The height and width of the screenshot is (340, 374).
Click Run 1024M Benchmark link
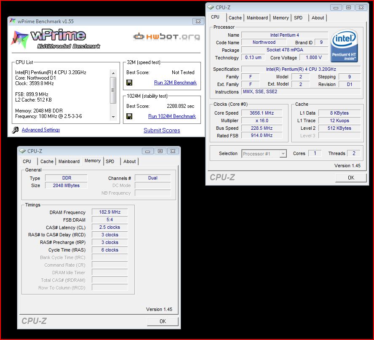(172, 116)
